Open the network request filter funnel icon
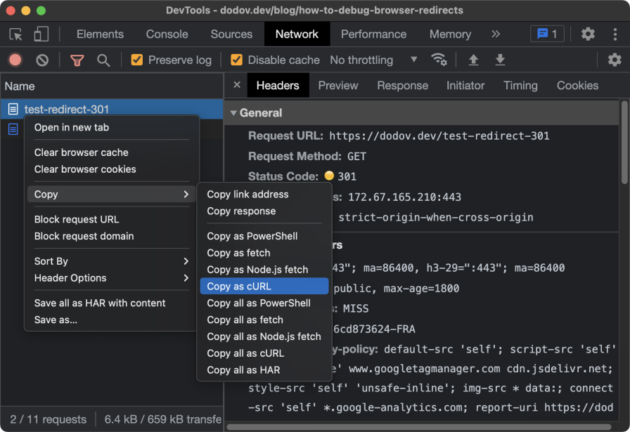The width and height of the screenshot is (630, 432). point(77,60)
